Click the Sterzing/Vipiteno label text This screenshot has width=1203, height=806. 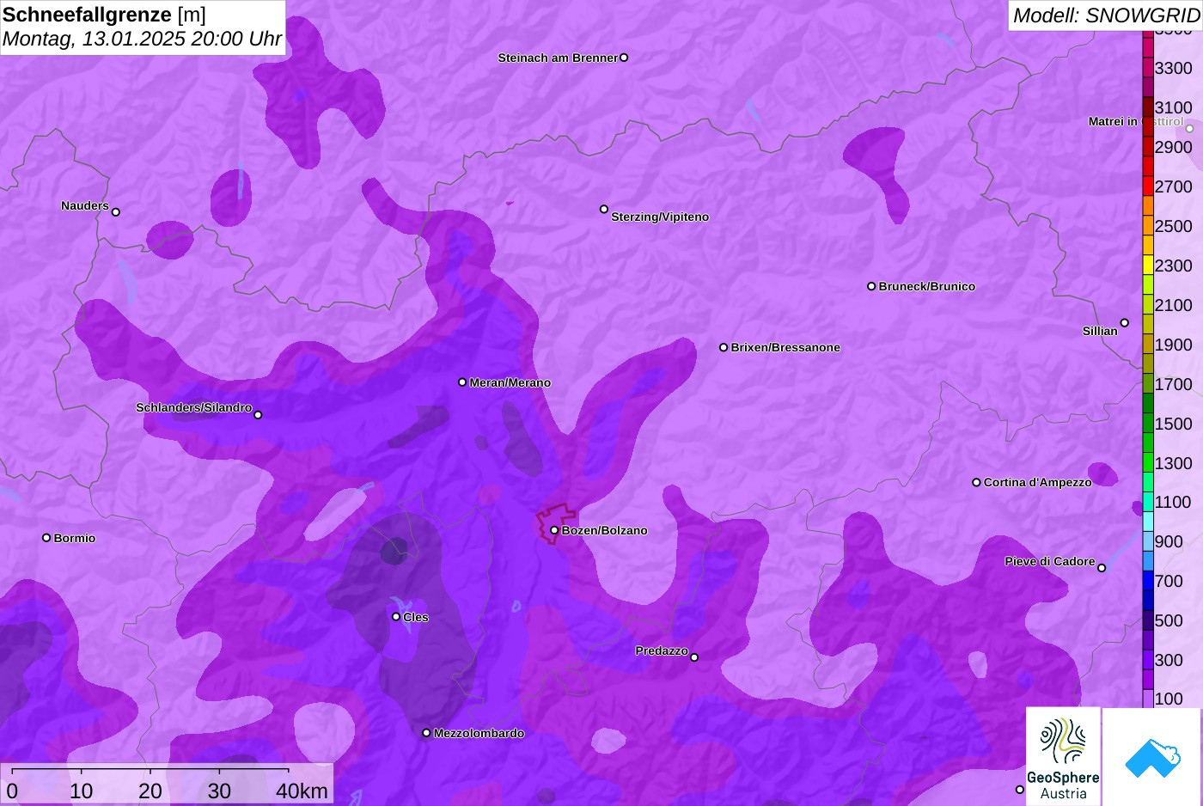click(660, 217)
